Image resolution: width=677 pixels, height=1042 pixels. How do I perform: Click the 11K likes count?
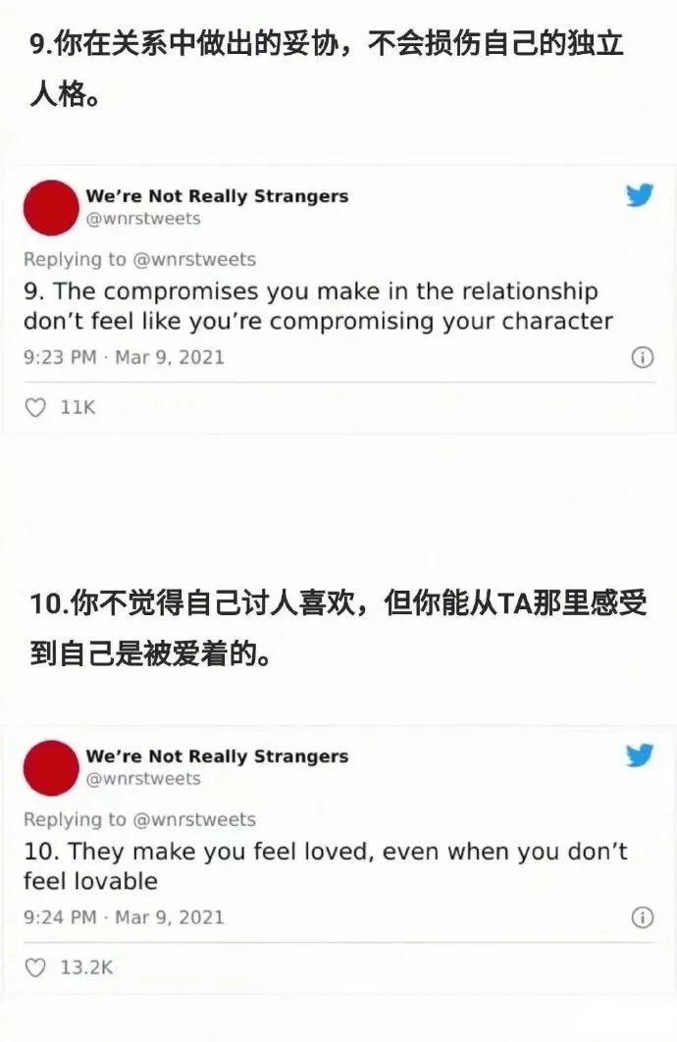tap(78, 407)
